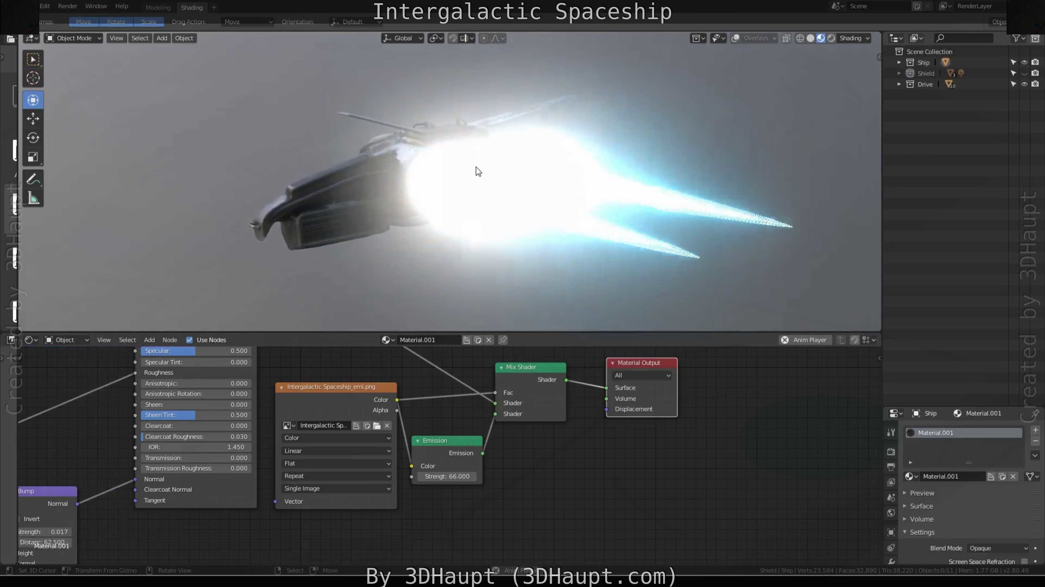Open the Object Mode dropdown
The image size is (1045, 587).
coord(73,38)
